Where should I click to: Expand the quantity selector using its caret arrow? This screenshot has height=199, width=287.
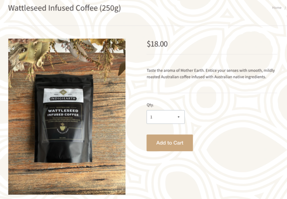coord(178,117)
